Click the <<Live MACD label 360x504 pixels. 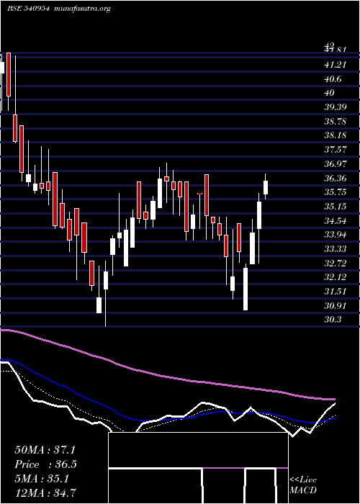(x=303, y=485)
